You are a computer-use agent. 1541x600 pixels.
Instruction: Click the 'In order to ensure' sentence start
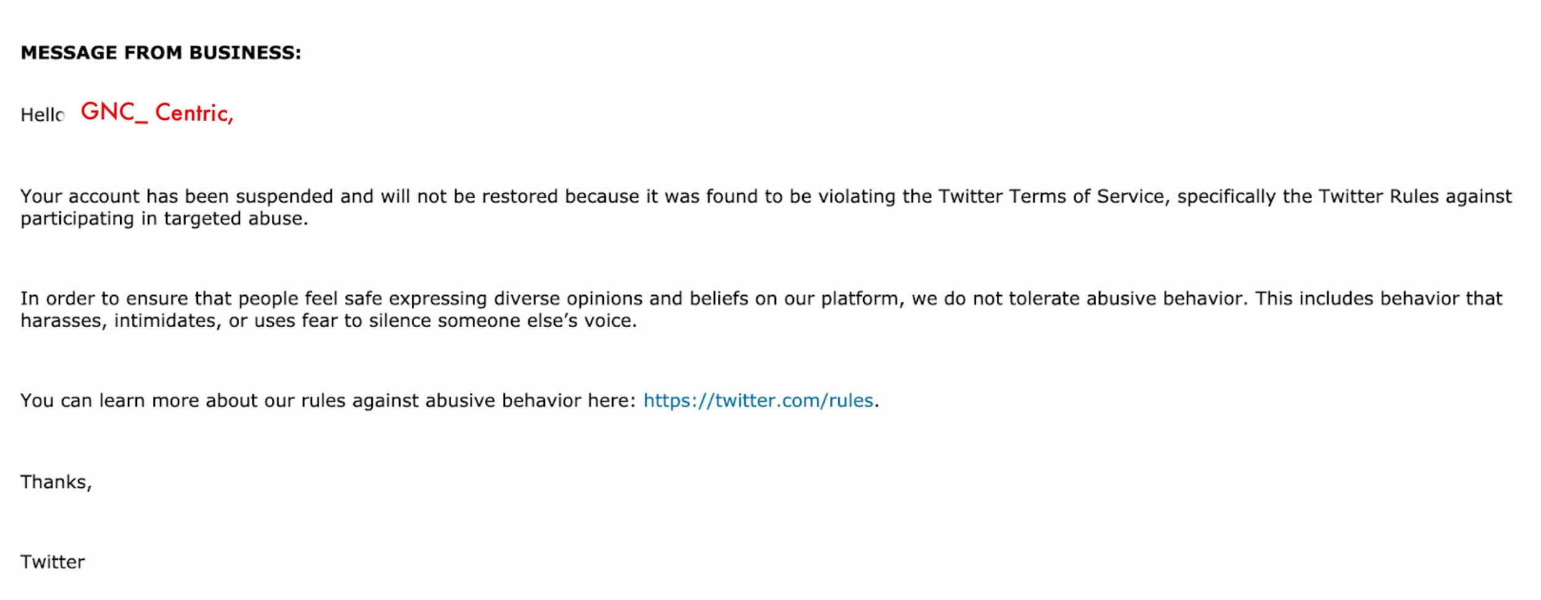coord(105,299)
